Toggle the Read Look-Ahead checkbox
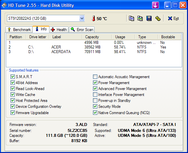This screenshot has height=153, width=188. (13, 89)
